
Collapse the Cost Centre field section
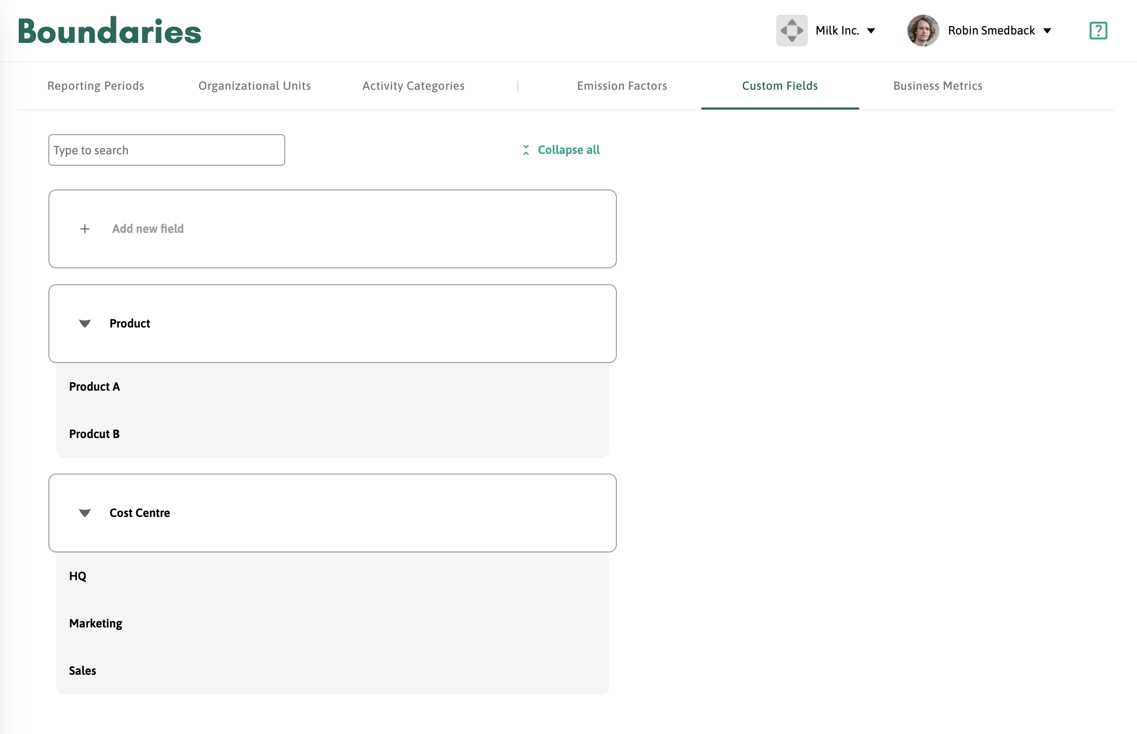(85, 513)
